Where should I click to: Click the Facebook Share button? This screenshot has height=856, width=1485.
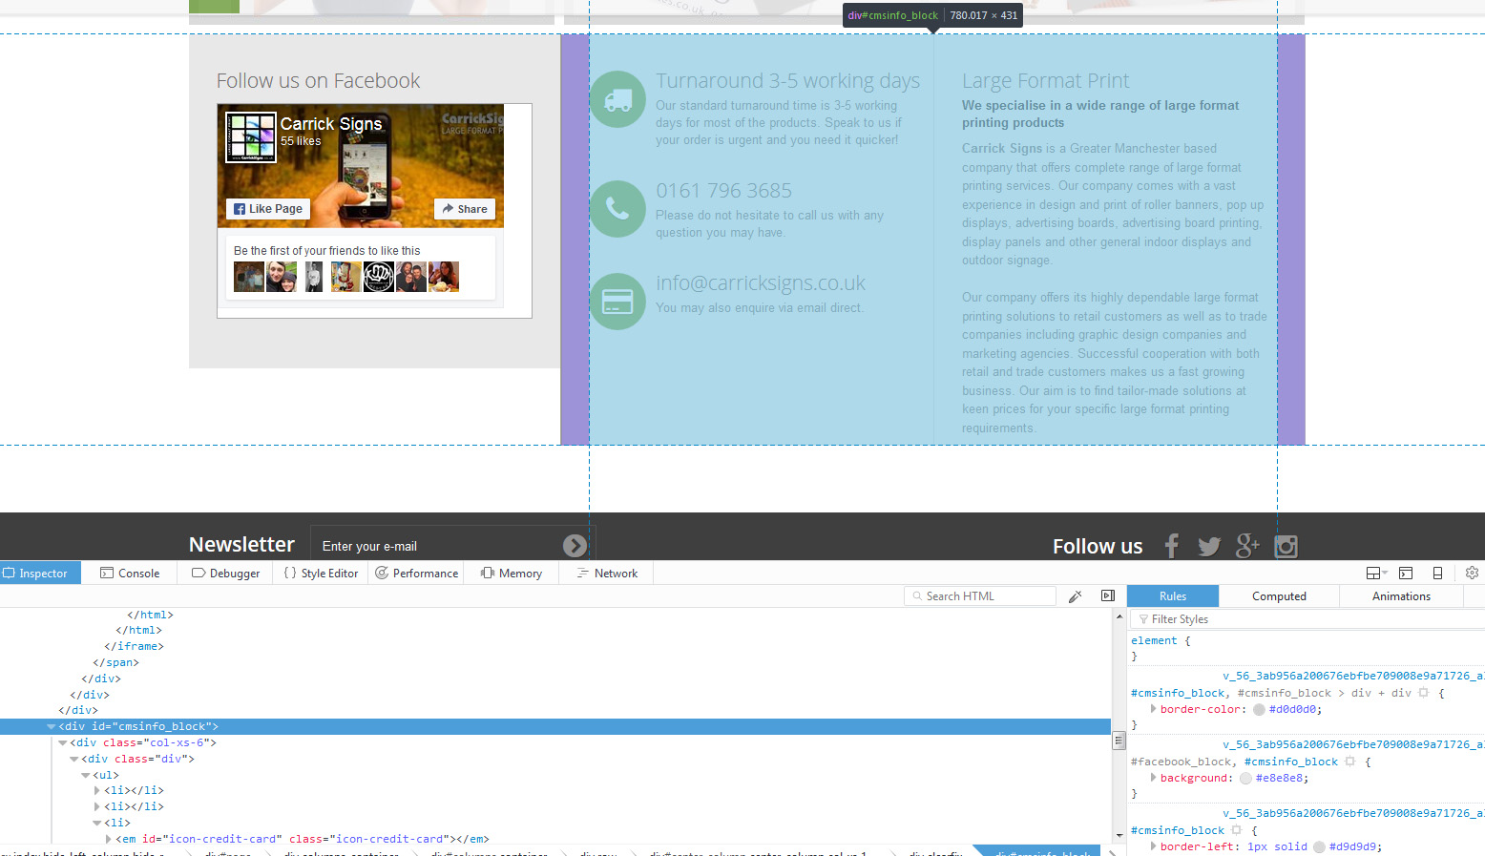click(465, 209)
